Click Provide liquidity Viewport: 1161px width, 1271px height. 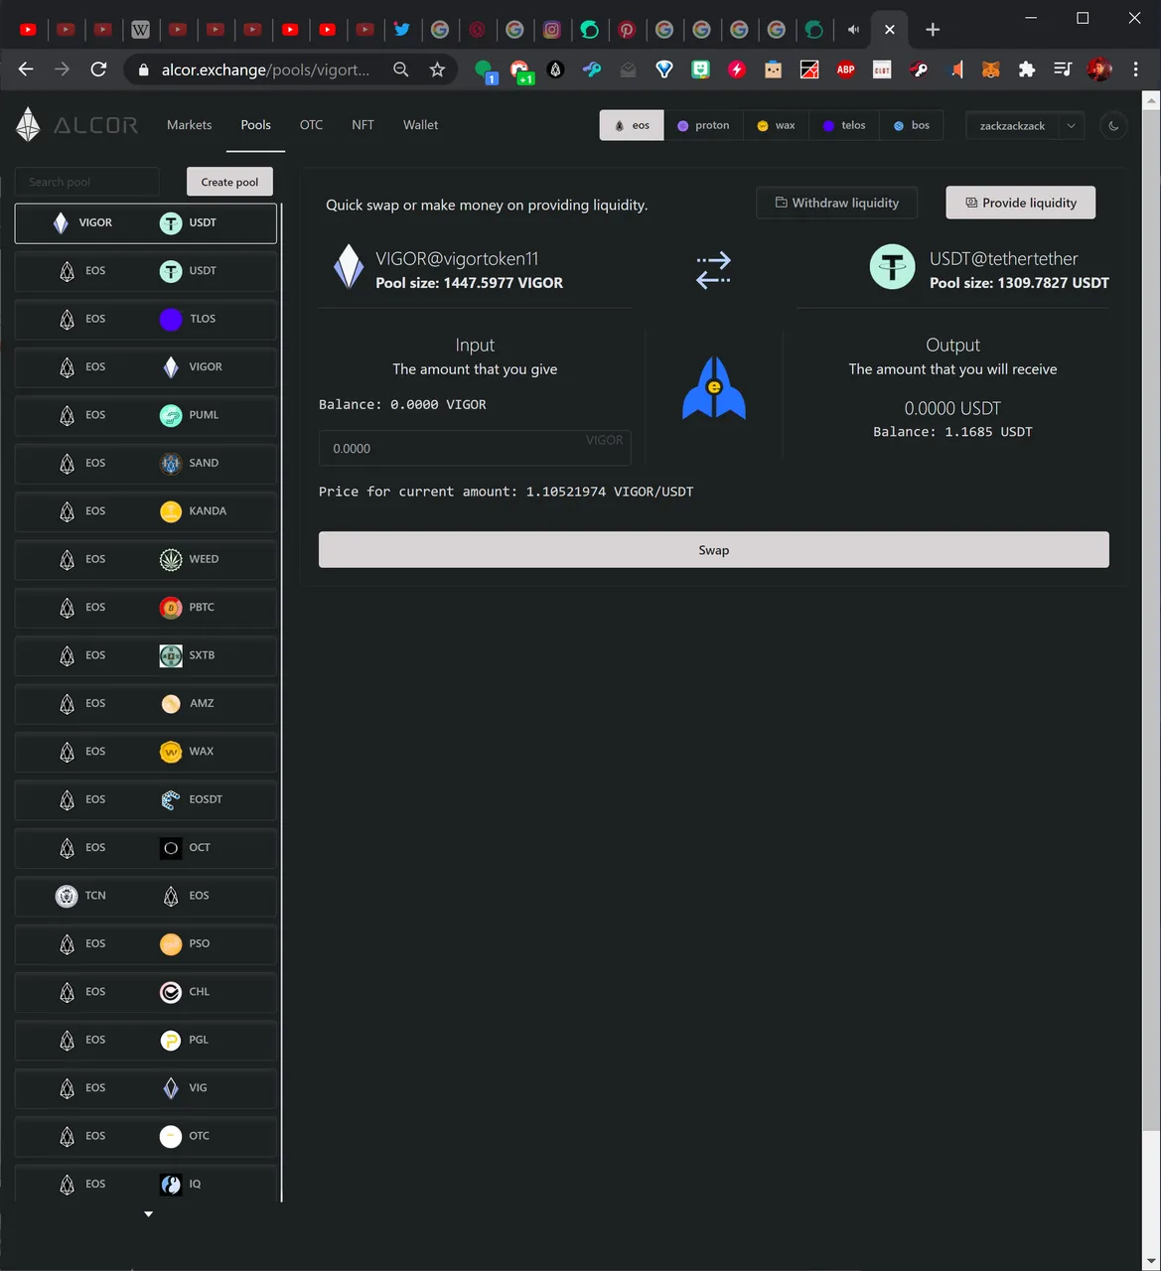[1020, 203]
